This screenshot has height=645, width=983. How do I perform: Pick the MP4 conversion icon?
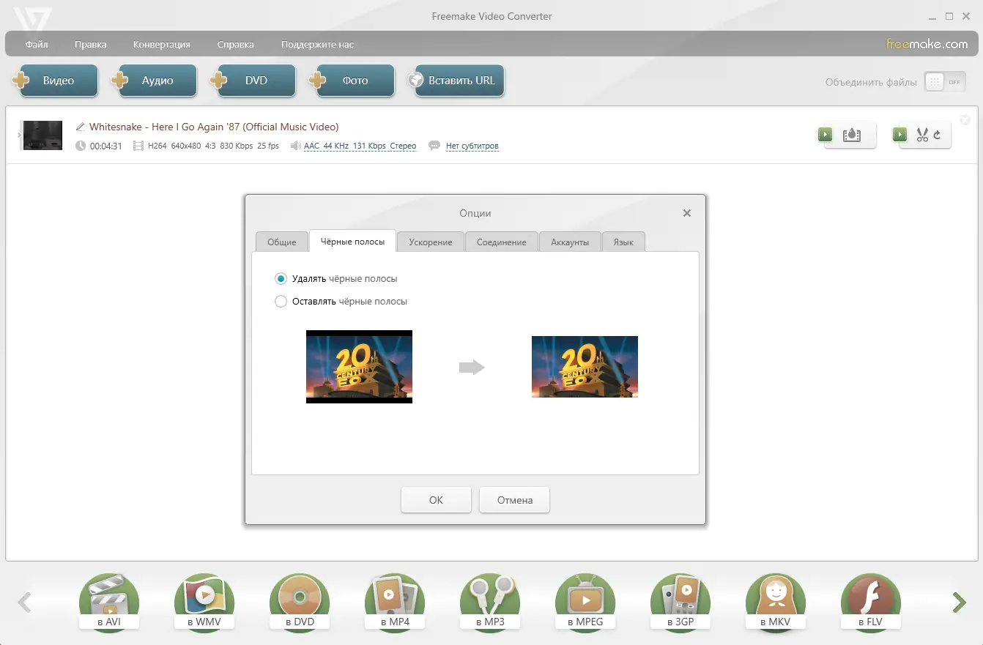(395, 603)
